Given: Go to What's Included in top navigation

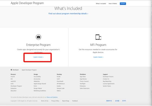Looking at the screenshot, I should click(101, 4).
